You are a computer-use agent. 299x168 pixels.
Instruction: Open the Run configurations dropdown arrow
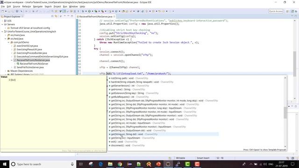93,11
